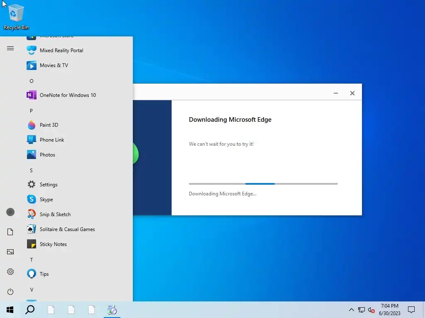Open the Action Center notifications icon
This screenshot has width=425, height=318.
point(411,310)
